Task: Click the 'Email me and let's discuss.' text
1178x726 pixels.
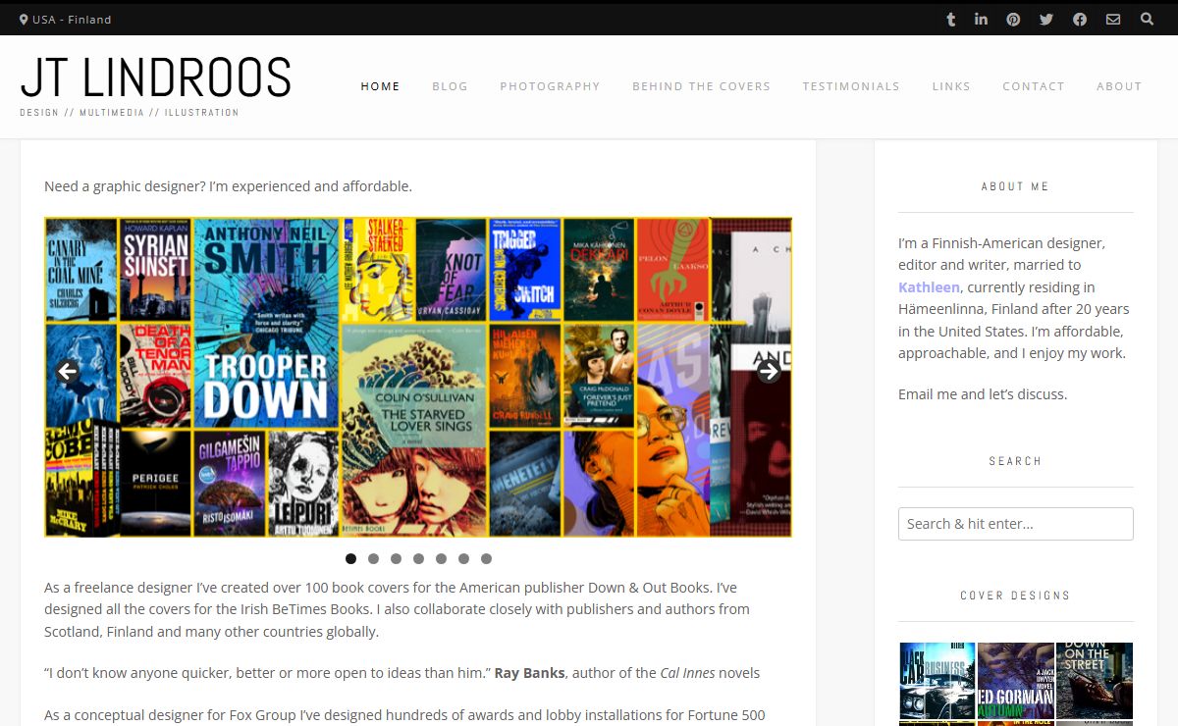Action: tap(983, 394)
